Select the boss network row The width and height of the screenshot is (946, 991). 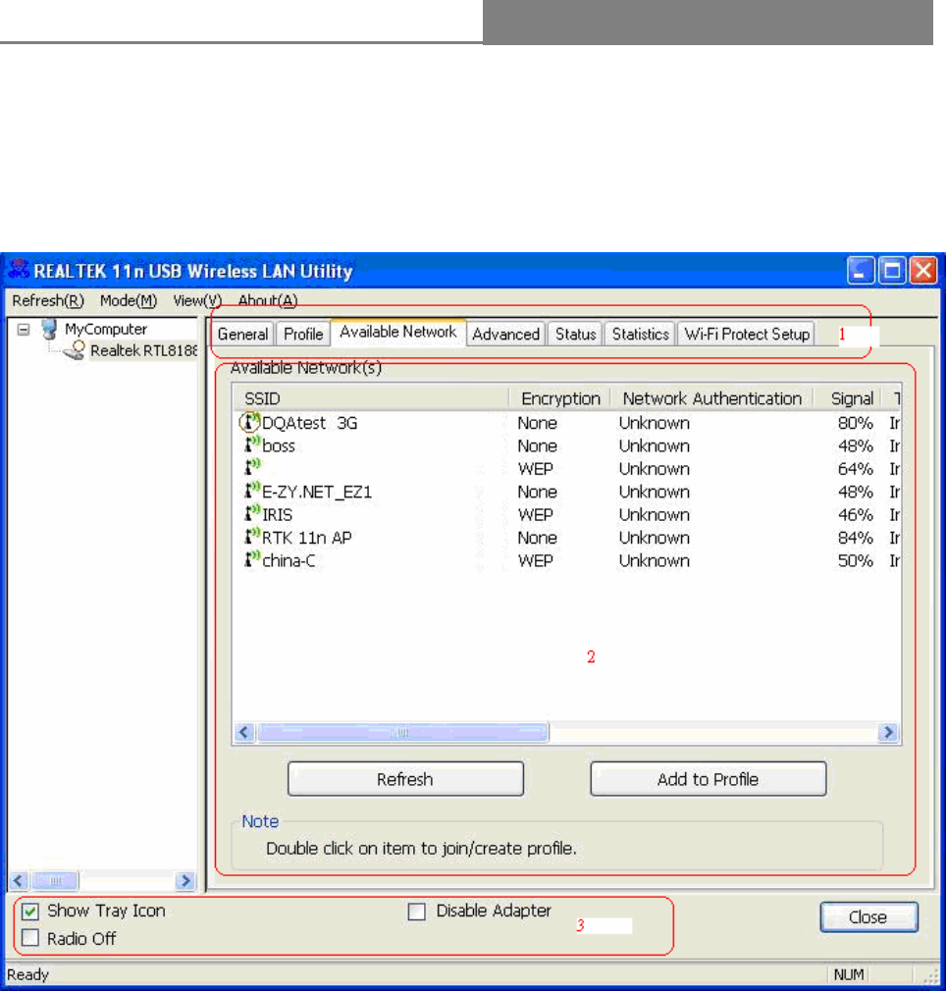click(567, 445)
